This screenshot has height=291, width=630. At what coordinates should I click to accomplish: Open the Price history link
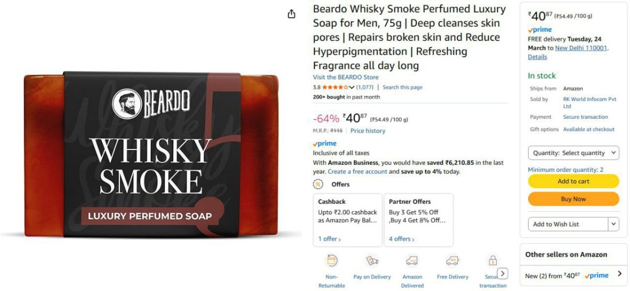[x=367, y=131]
